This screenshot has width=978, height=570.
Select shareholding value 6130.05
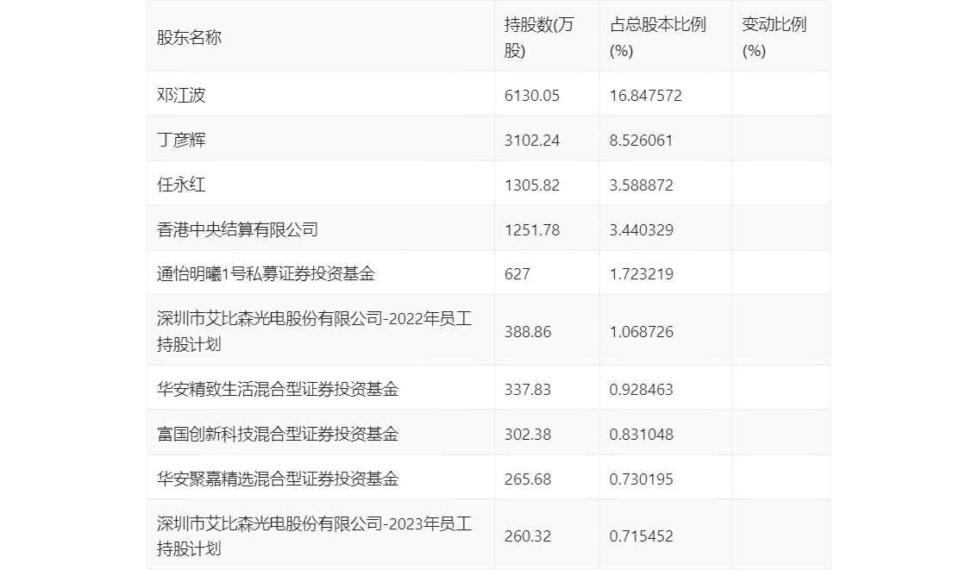532,96
